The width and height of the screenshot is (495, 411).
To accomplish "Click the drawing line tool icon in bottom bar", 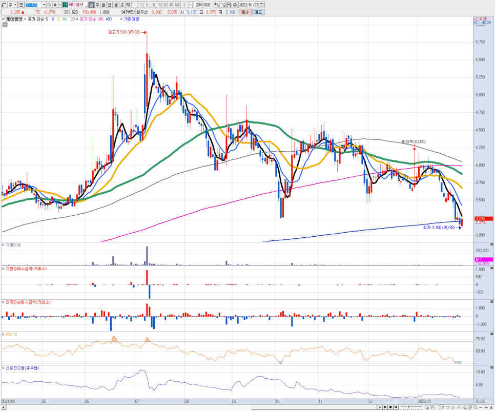I will coord(459,407).
